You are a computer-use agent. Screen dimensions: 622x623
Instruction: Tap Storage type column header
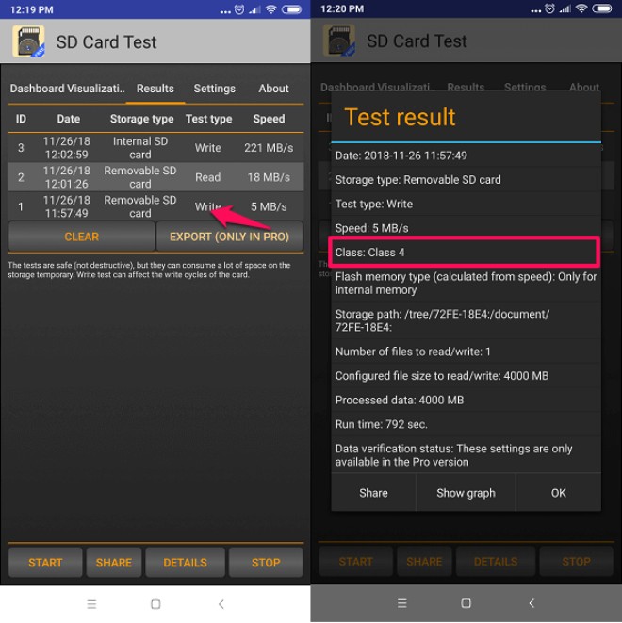coord(141,119)
